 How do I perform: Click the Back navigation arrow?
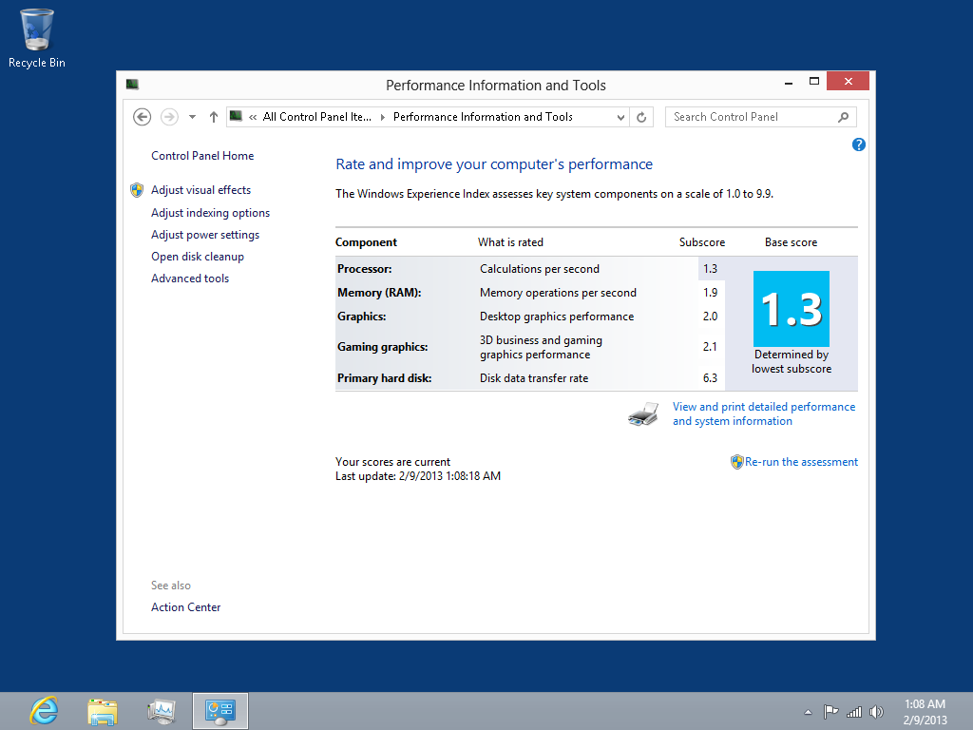[143, 117]
